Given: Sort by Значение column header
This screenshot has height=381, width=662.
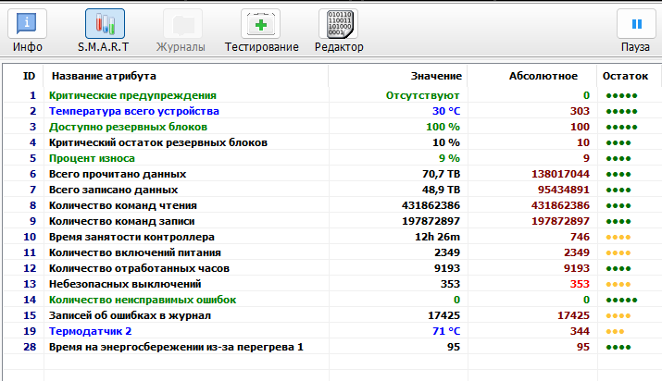Looking at the screenshot, I should pyautogui.click(x=436, y=76).
